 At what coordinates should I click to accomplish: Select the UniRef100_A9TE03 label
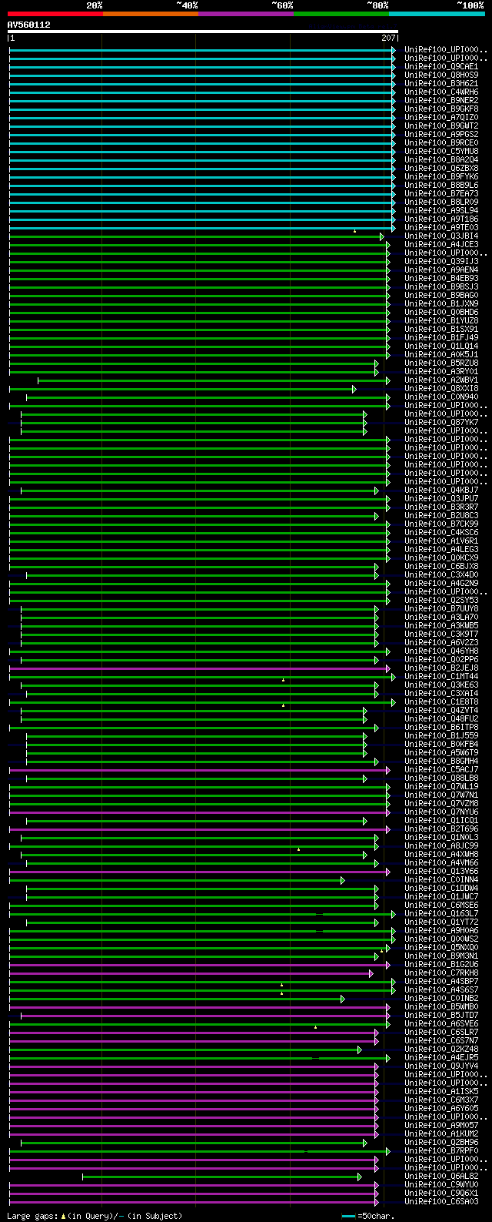[441, 228]
